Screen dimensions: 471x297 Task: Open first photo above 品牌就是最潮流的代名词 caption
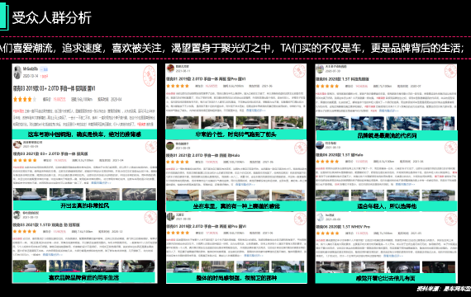(x=332, y=123)
